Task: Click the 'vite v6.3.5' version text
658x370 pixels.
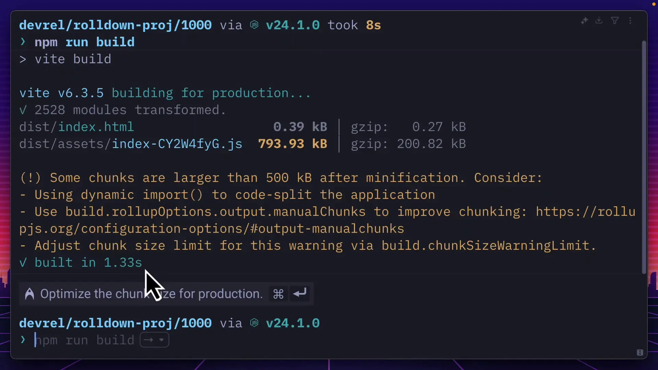Action: pyautogui.click(x=61, y=93)
